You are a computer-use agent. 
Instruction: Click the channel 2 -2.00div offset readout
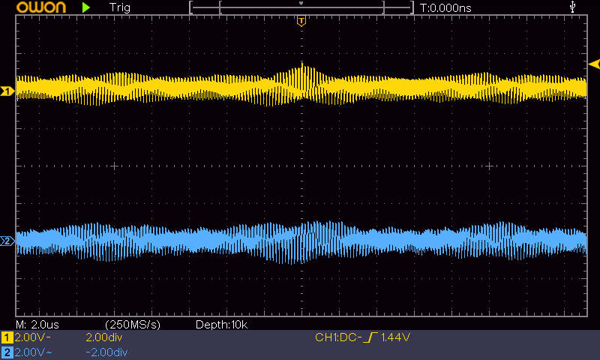[x=106, y=352]
